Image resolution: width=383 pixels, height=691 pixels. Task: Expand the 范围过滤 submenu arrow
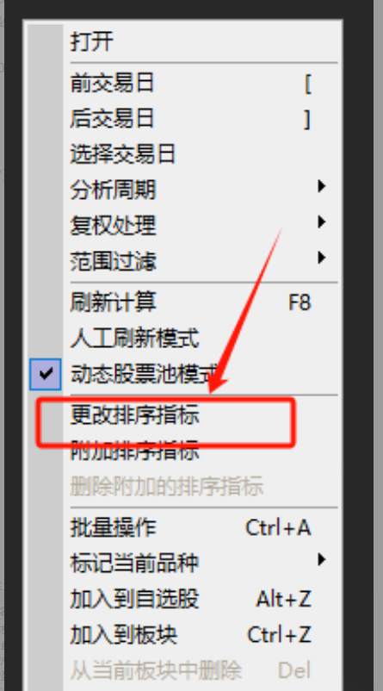[322, 258]
